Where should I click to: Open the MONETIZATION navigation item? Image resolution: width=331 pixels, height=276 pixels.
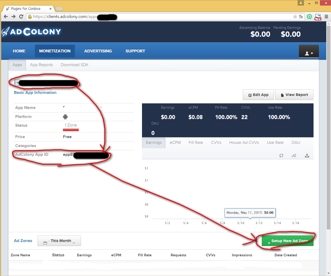[x=55, y=51]
